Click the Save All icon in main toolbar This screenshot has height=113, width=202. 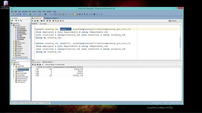(20, 14)
